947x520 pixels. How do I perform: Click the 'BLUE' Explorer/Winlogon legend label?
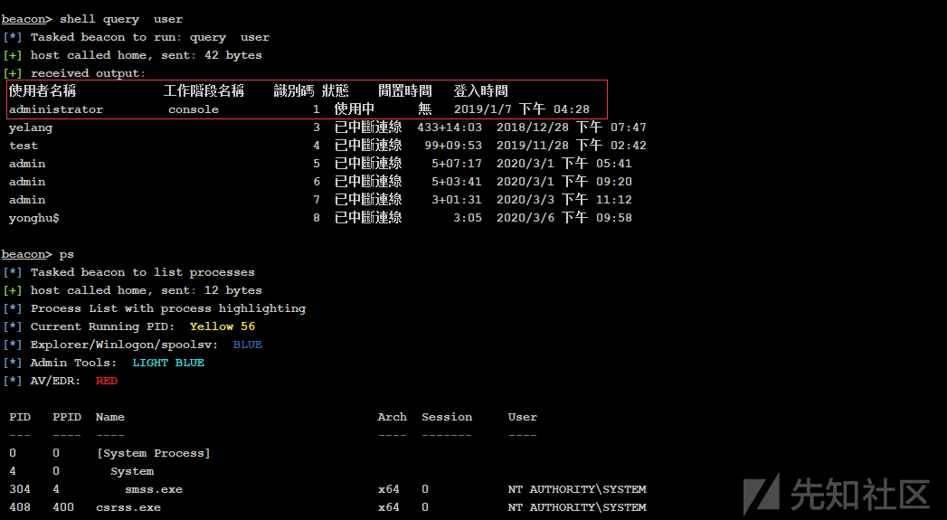pyautogui.click(x=248, y=345)
